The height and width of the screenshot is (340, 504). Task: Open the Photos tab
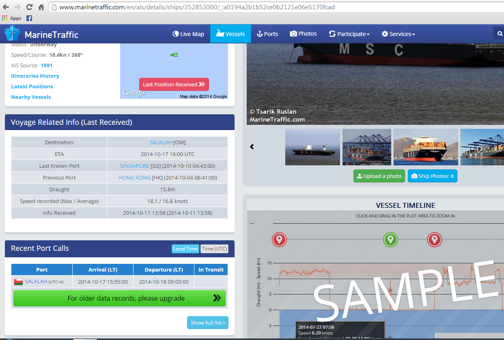pos(303,34)
